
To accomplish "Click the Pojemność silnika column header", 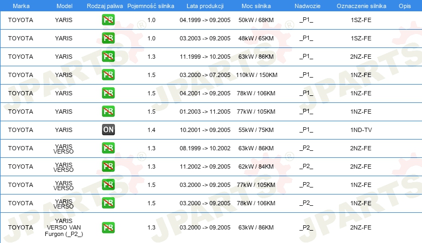I will (x=151, y=6).
